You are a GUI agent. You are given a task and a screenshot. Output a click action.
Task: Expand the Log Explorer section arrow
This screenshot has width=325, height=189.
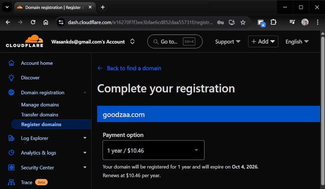(85, 138)
